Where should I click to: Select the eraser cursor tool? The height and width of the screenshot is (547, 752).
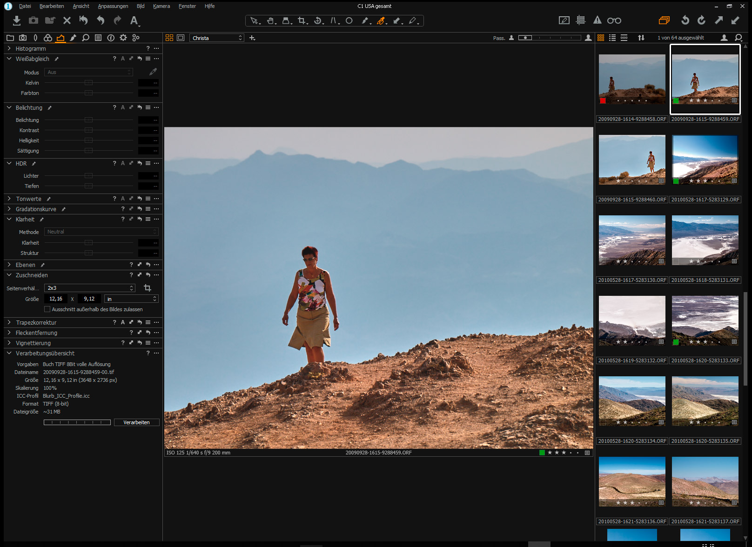pyautogui.click(x=413, y=20)
